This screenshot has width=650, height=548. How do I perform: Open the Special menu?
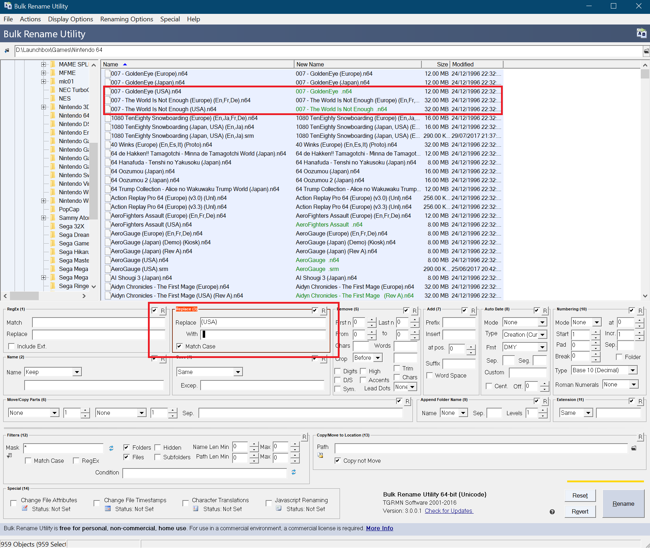170,19
